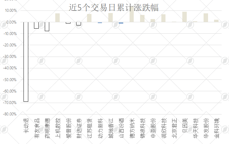Click y-axis value -40.00%
This screenshot has width=229, height=144.
(10, 68)
